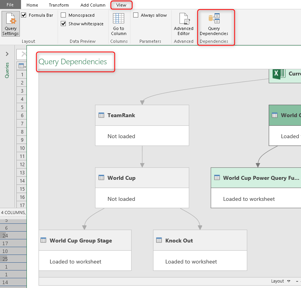301x288 pixels.
Task: Click Loaded to worksheet under World Cup Group Stage
Action: (76, 262)
